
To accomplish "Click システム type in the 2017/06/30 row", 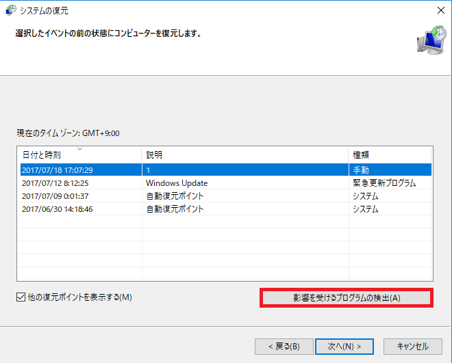I will [366, 209].
